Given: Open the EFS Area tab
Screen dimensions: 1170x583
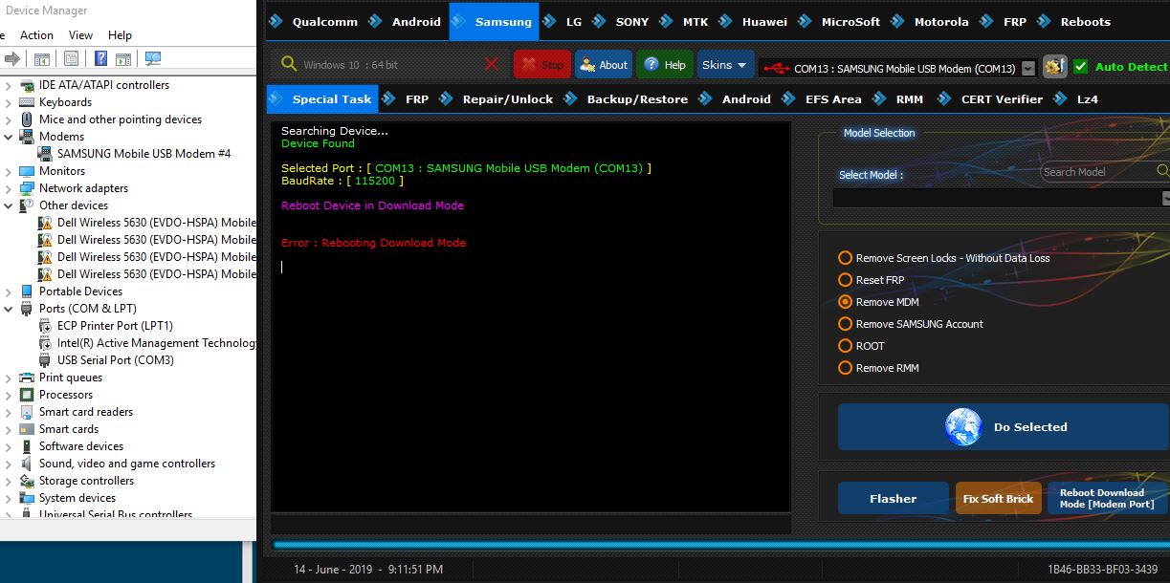Looking at the screenshot, I should click(823, 98).
